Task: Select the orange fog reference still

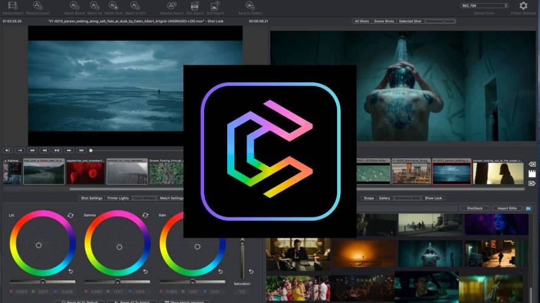Action: coord(363,253)
